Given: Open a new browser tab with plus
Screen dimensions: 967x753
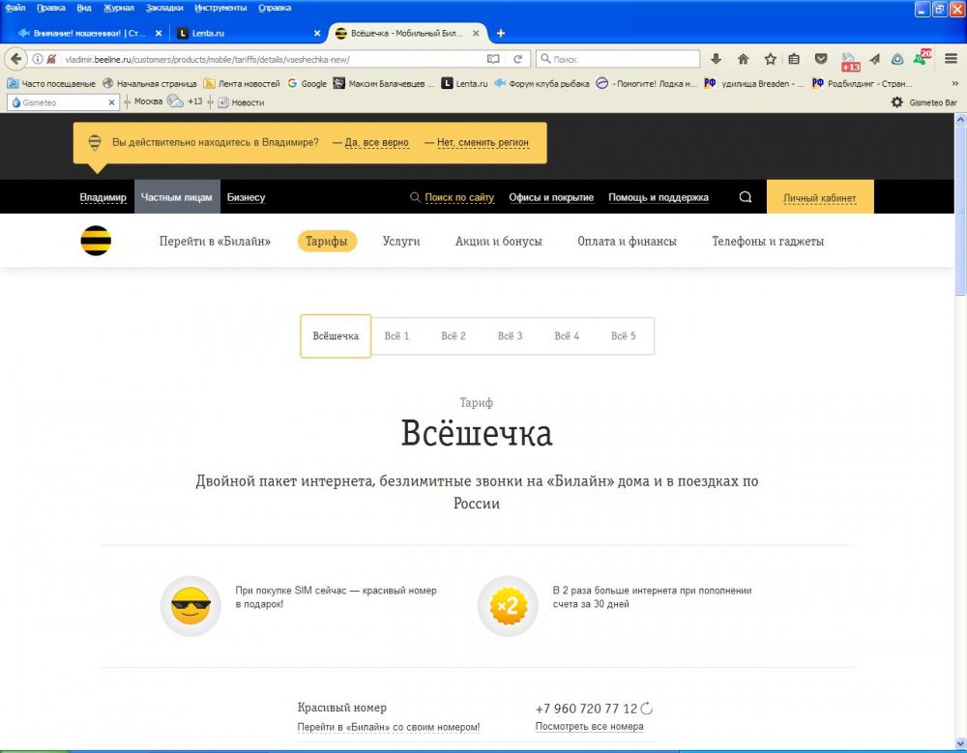Looking at the screenshot, I should (501, 33).
